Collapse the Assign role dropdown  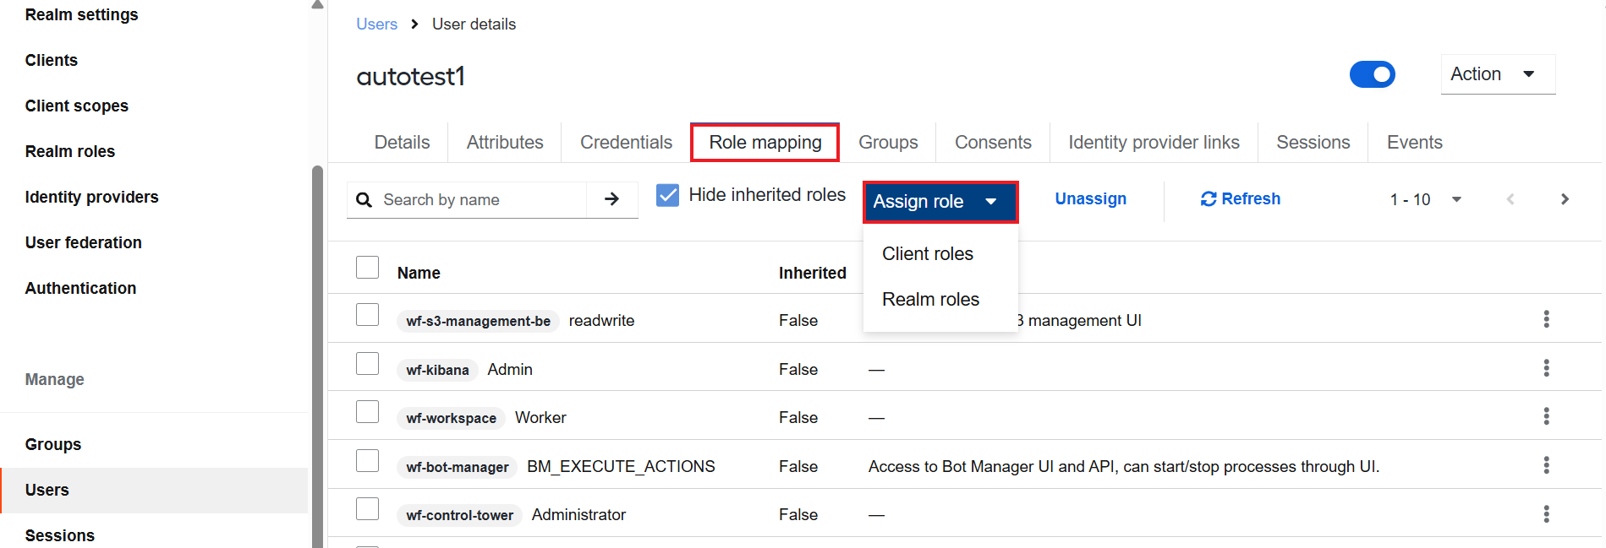[x=940, y=202]
